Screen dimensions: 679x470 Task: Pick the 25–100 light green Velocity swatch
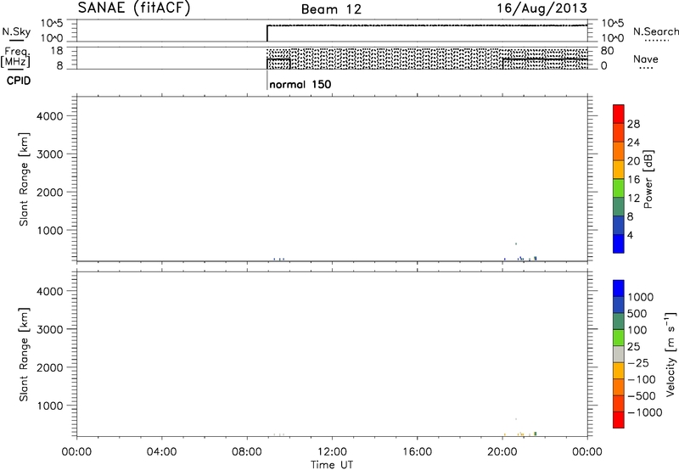pyautogui.click(x=619, y=338)
